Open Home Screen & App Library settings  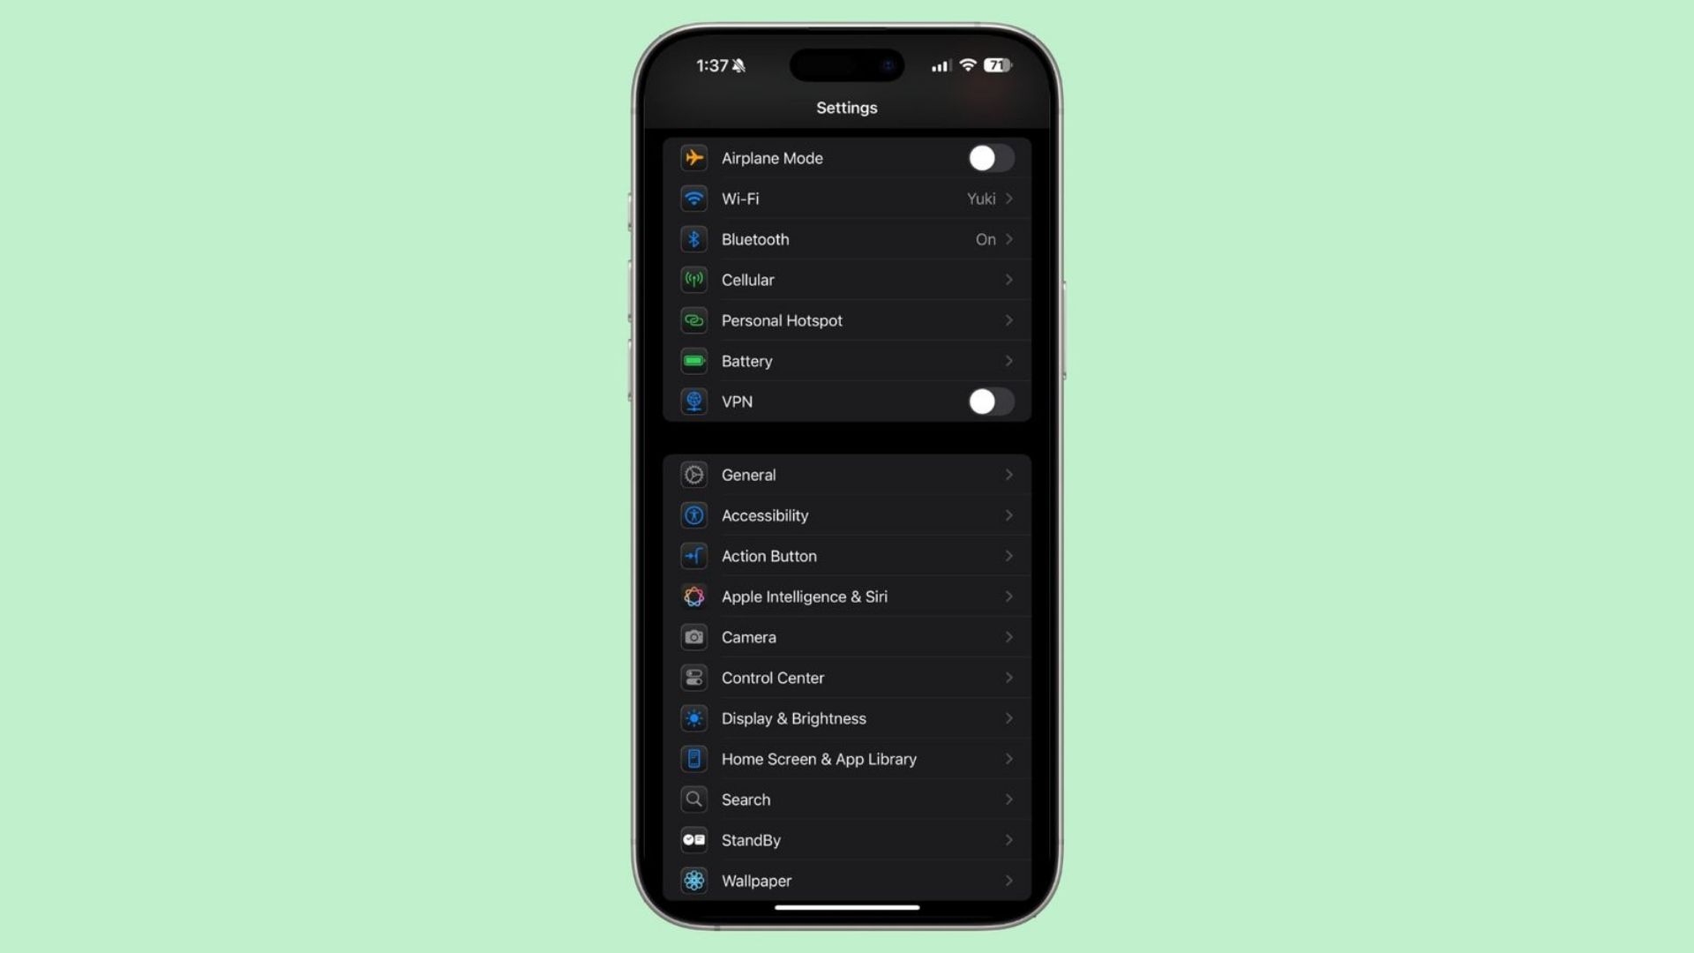point(847,759)
